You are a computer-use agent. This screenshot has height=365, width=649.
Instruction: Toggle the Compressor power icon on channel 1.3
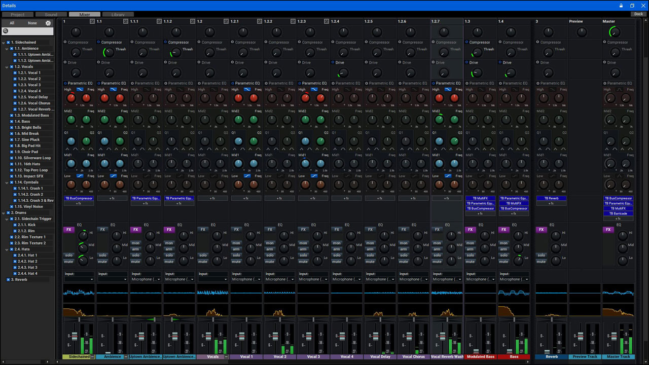[x=467, y=42]
